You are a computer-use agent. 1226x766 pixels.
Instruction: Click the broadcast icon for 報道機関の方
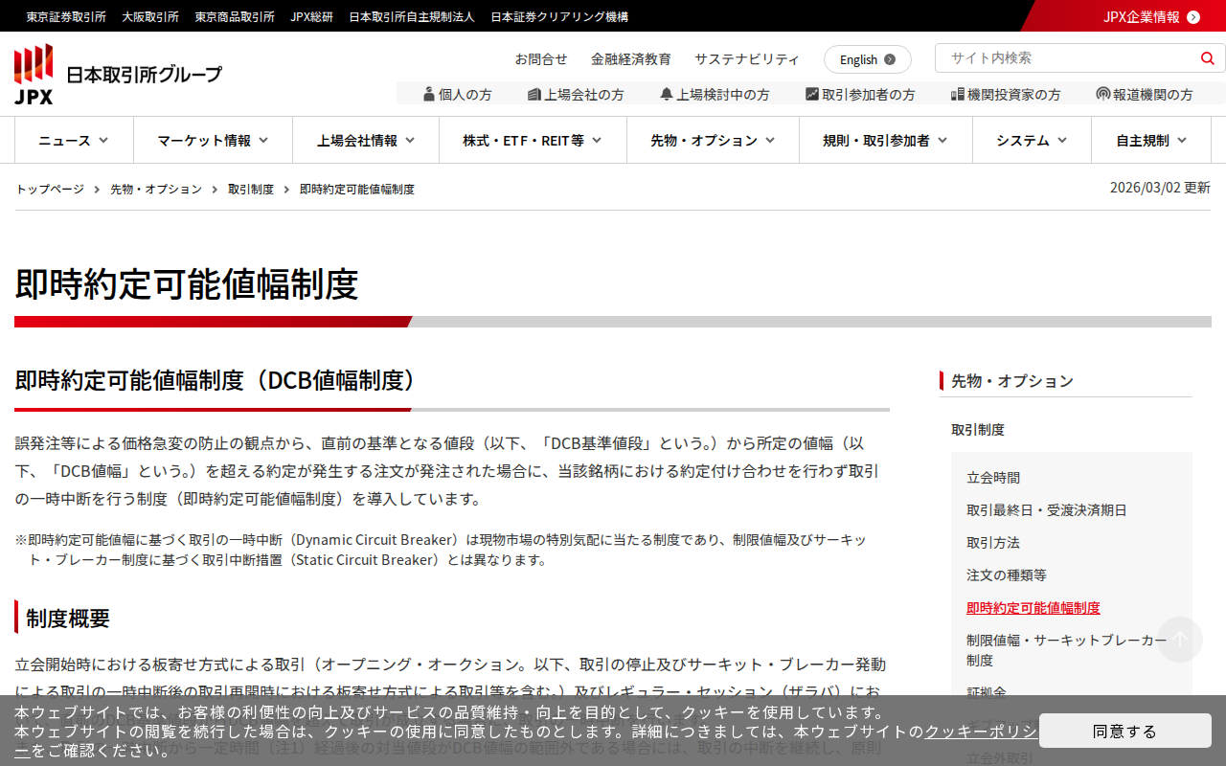pyautogui.click(x=1103, y=94)
